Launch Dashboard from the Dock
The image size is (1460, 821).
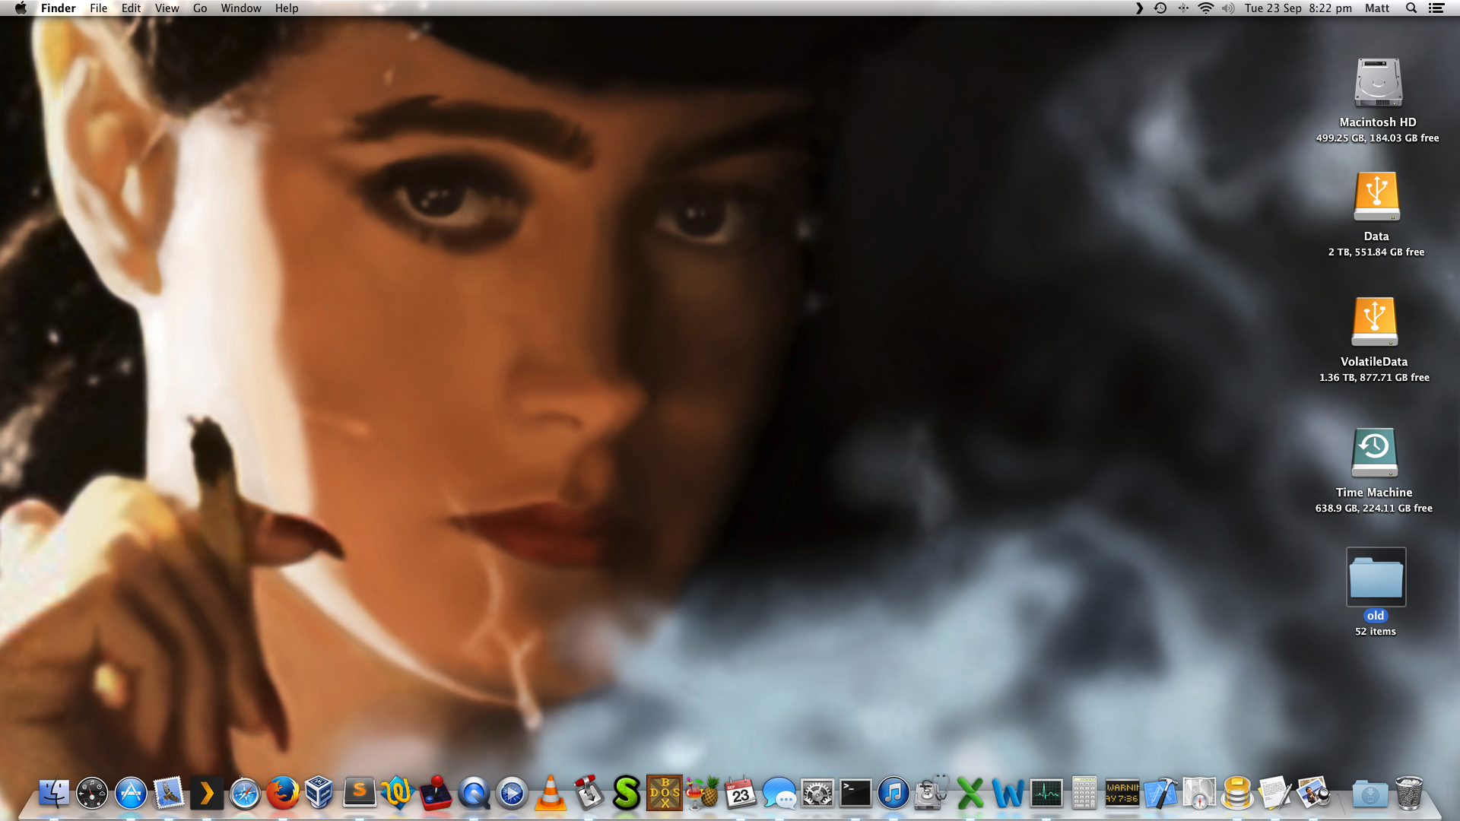pyautogui.click(x=92, y=794)
